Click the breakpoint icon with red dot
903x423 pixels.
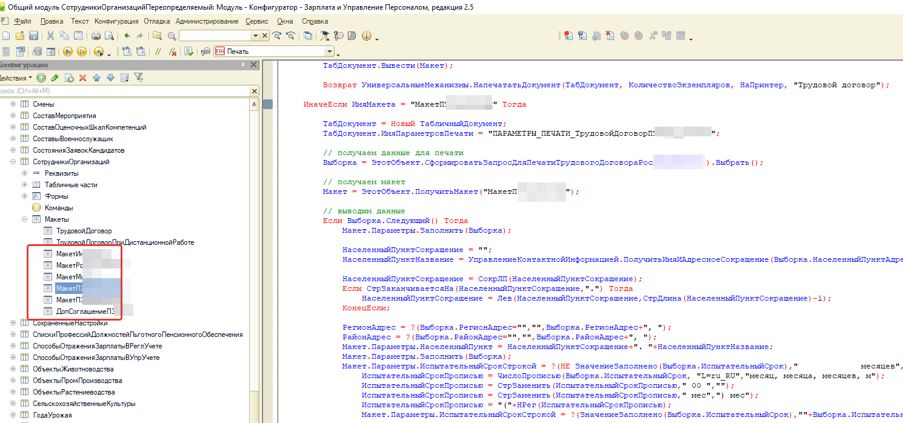[567, 36]
